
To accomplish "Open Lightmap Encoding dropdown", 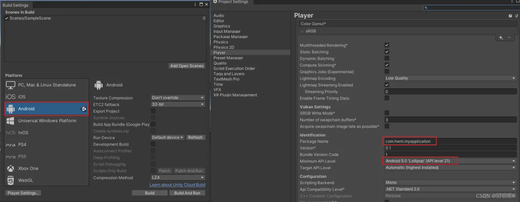I will coord(450,78).
